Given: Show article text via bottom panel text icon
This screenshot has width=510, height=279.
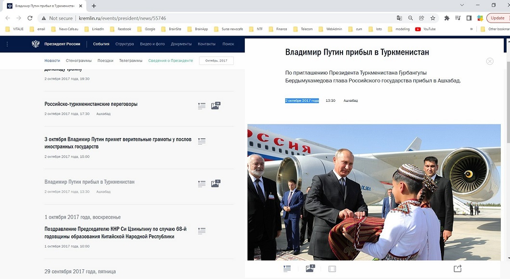Looking at the screenshot, I should (287, 268).
